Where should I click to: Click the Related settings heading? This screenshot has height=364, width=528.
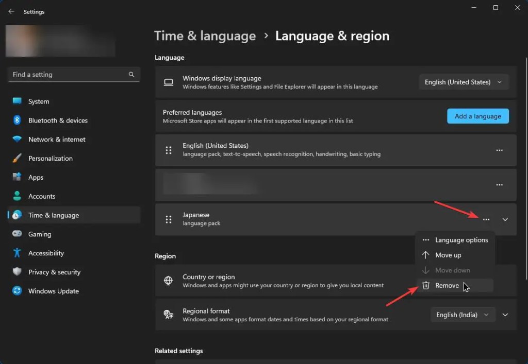179,351
